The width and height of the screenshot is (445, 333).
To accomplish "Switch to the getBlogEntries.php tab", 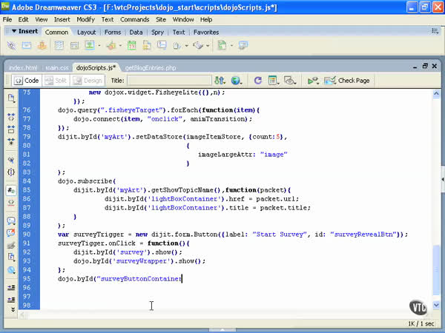I will click(152, 67).
